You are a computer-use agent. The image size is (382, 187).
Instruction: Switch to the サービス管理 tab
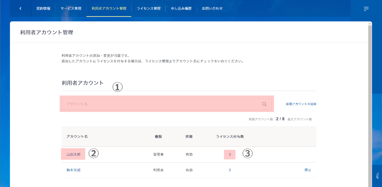pyautogui.click(x=71, y=8)
